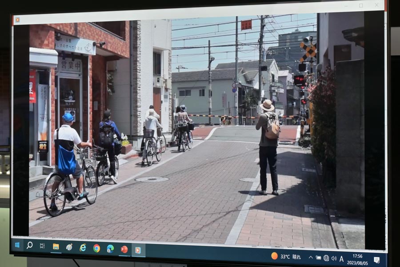Launch Internet Explorer from the taskbar
This screenshot has width=400, height=267.
pos(83,247)
